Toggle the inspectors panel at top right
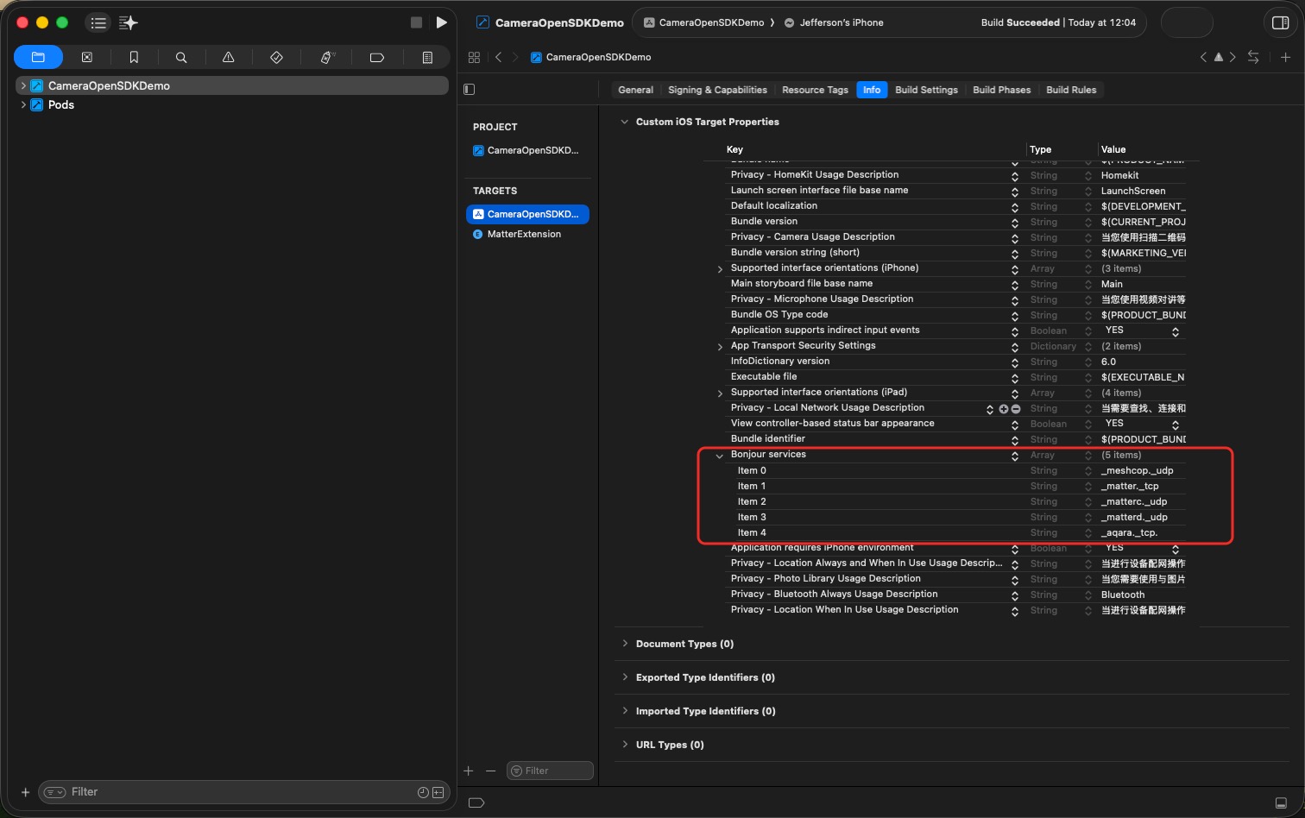This screenshot has height=818, width=1305. [1281, 22]
